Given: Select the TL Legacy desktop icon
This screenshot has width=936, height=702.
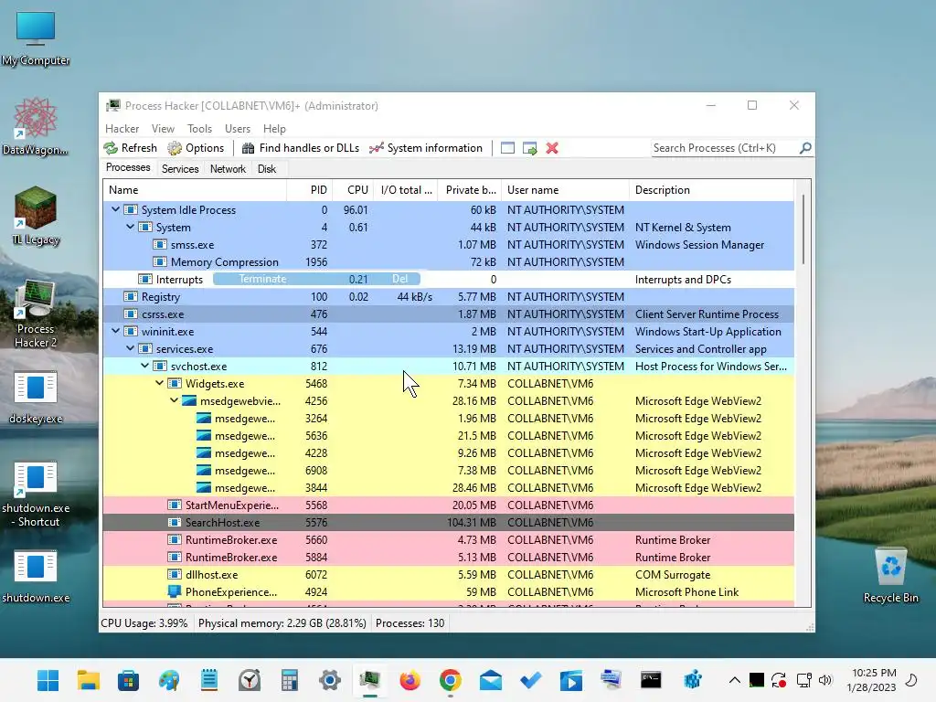Looking at the screenshot, I should (36, 216).
